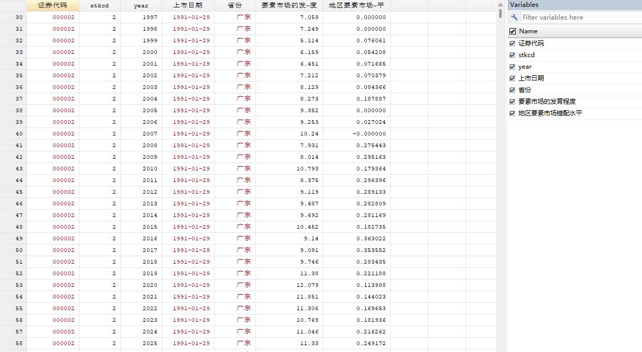Click the 证券代码 cell in row 30
This screenshot has width=642, height=352.
pos(53,17)
